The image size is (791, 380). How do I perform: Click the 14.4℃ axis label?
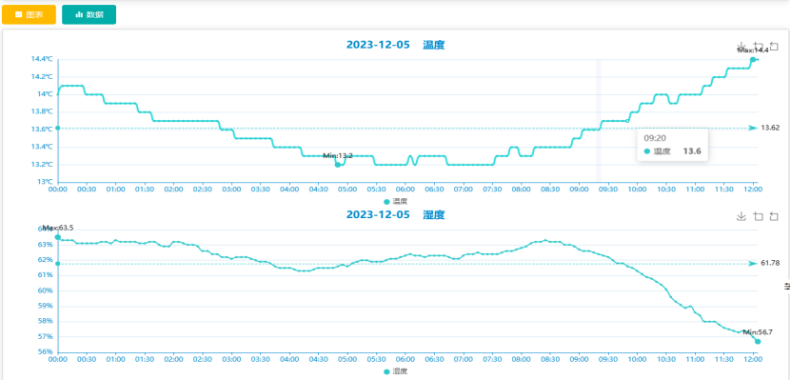(x=42, y=59)
